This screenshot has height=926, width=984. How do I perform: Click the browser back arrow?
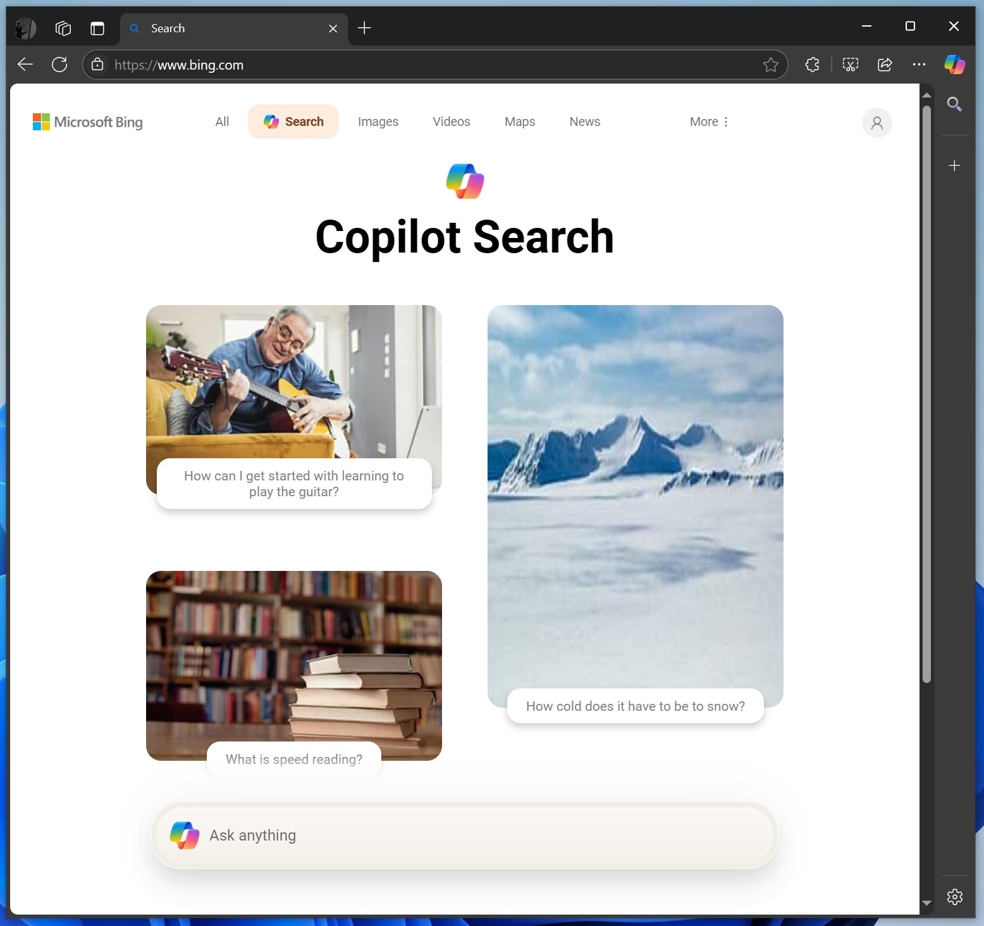tap(25, 65)
